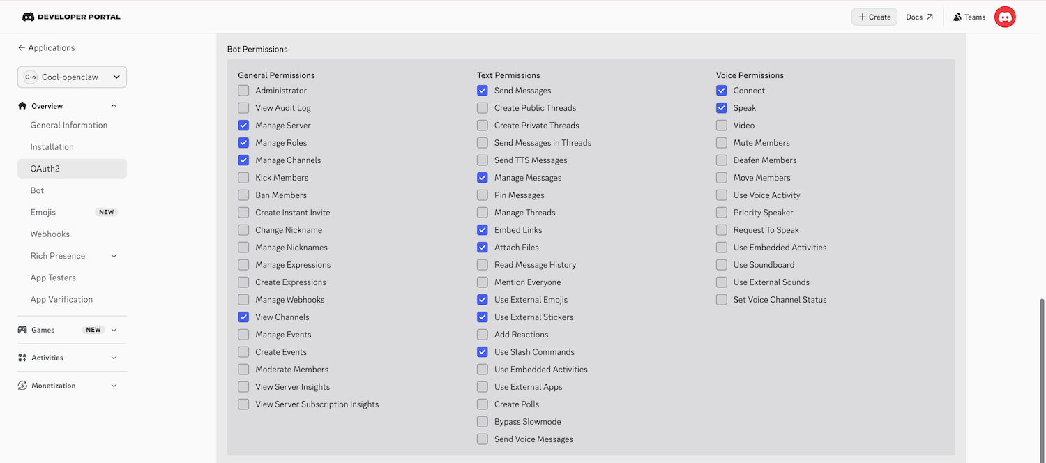1046x463 pixels.
Task: Disable the Send Messages permission
Action: [482, 90]
